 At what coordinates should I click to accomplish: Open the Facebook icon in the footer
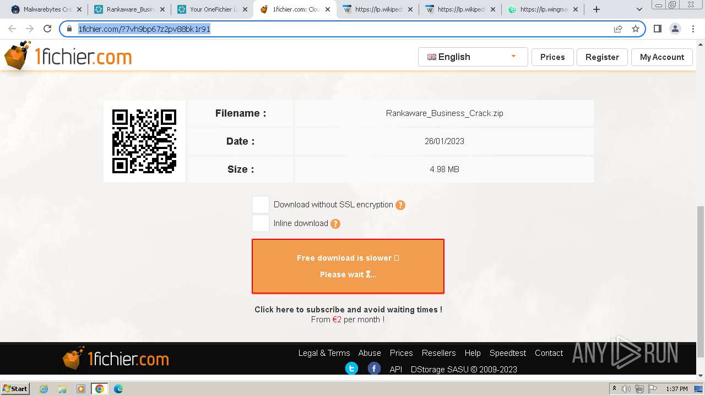374,369
